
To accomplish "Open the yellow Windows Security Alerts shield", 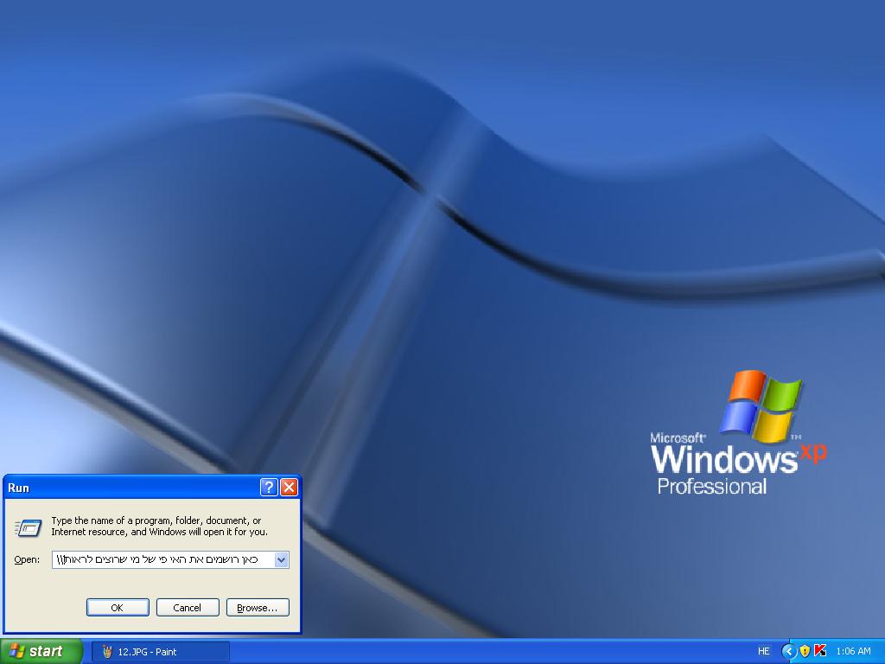I will pos(805,651).
